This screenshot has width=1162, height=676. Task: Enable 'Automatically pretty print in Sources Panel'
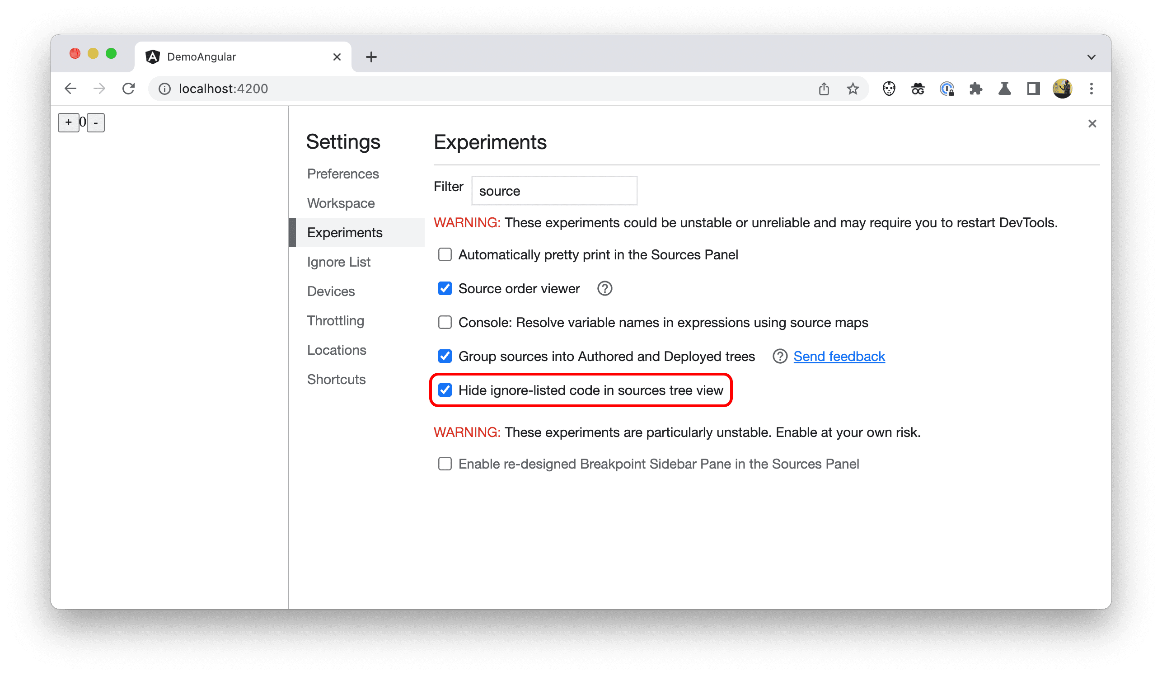click(445, 255)
